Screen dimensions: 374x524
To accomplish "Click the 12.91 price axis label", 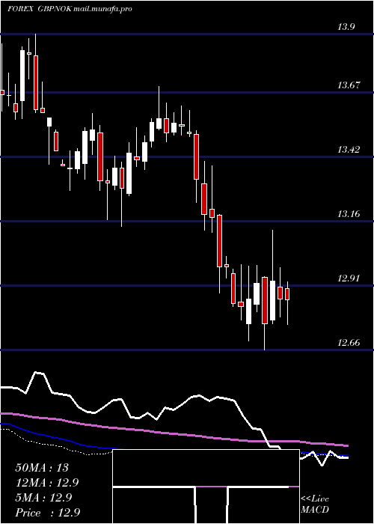I will click(349, 278).
